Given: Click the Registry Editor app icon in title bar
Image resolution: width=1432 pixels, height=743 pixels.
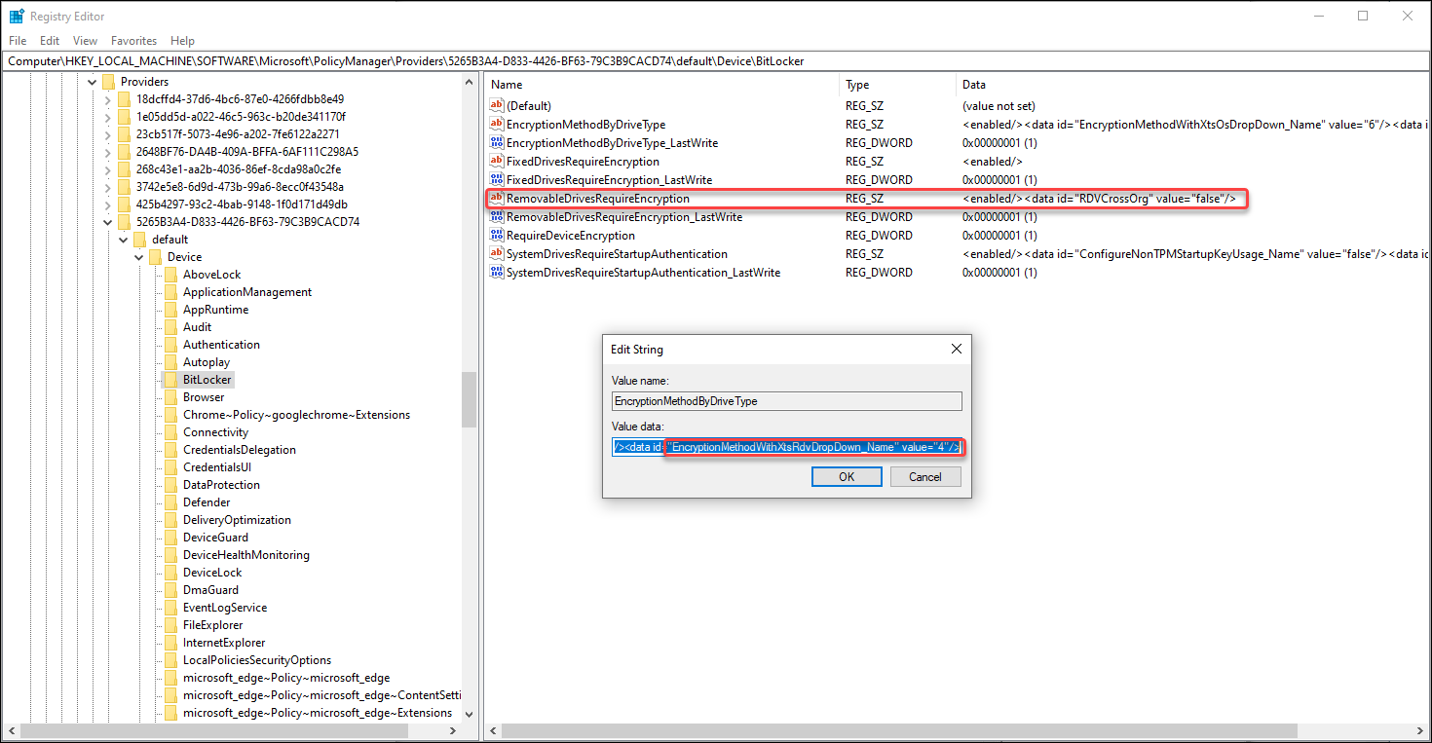Looking at the screenshot, I should click(17, 17).
